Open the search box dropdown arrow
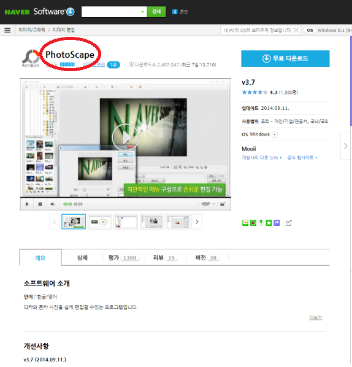 [x=142, y=12]
